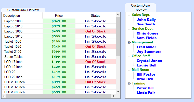194x102 pixels.
Task: Collapse the Training tree node
Action: pyautogui.click(x=129, y=83)
